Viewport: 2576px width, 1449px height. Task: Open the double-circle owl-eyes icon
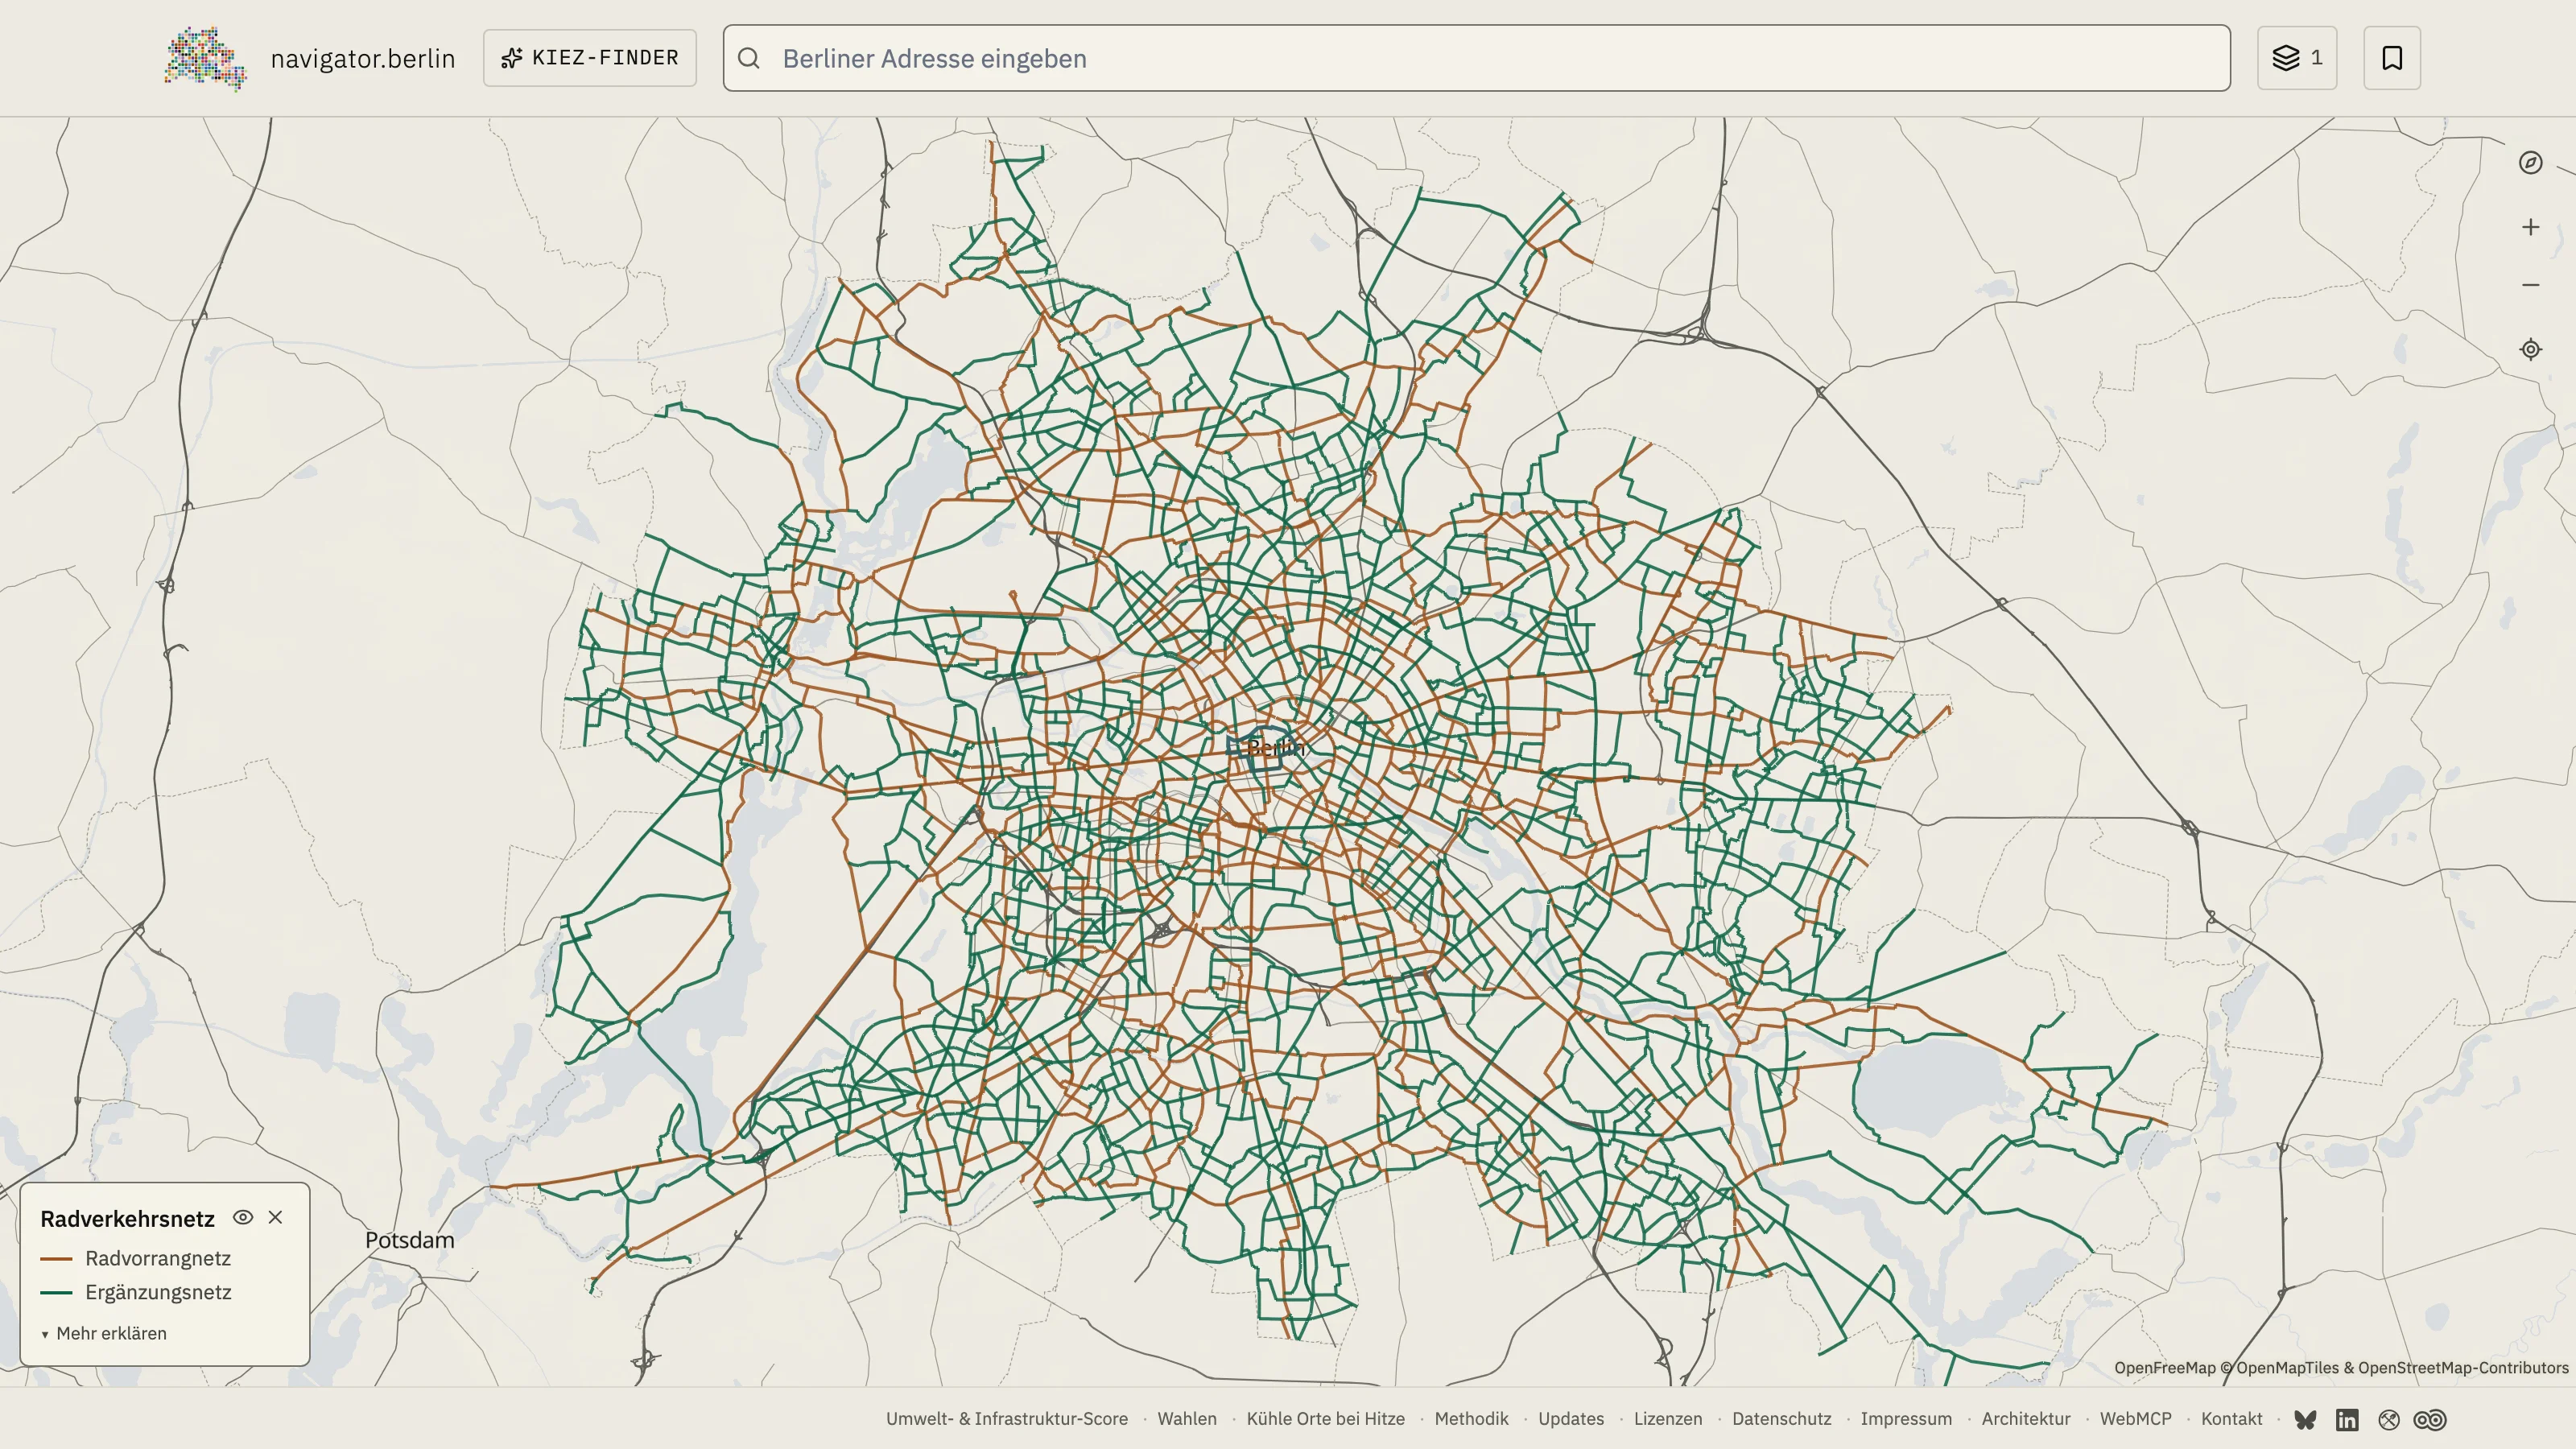point(2431,1420)
